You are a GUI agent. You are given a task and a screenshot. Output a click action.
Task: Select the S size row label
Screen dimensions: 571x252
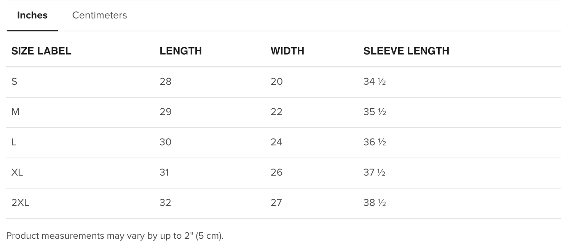pos(14,81)
